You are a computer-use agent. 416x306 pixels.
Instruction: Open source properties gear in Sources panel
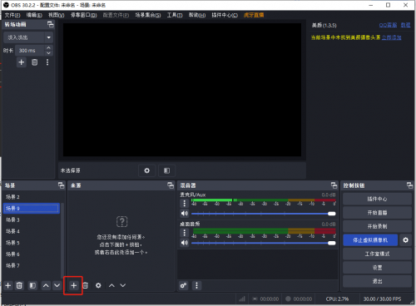tap(98, 285)
